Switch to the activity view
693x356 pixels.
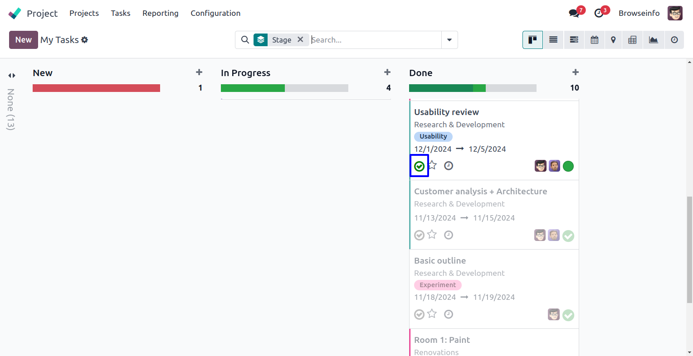[x=674, y=40]
